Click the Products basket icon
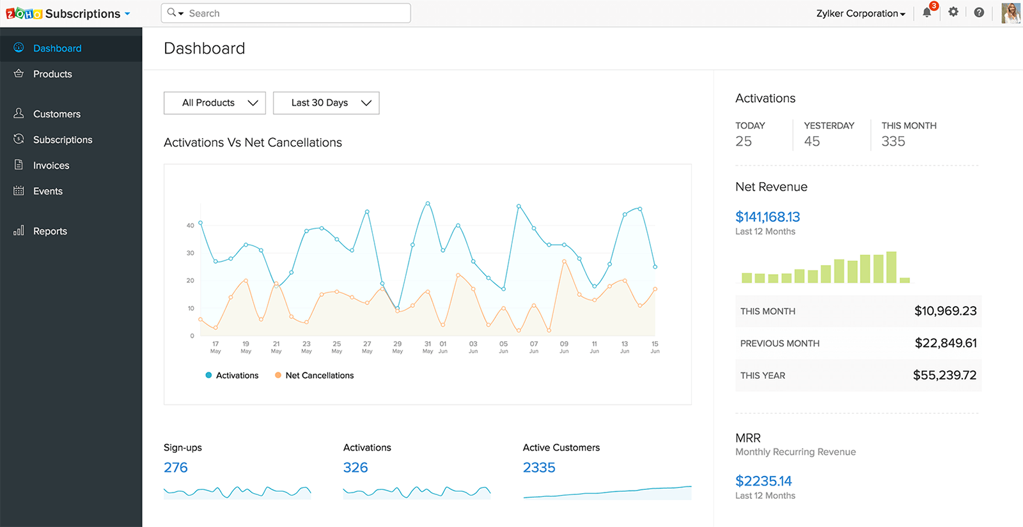Screen dimensions: 1023x527 point(19,74)
